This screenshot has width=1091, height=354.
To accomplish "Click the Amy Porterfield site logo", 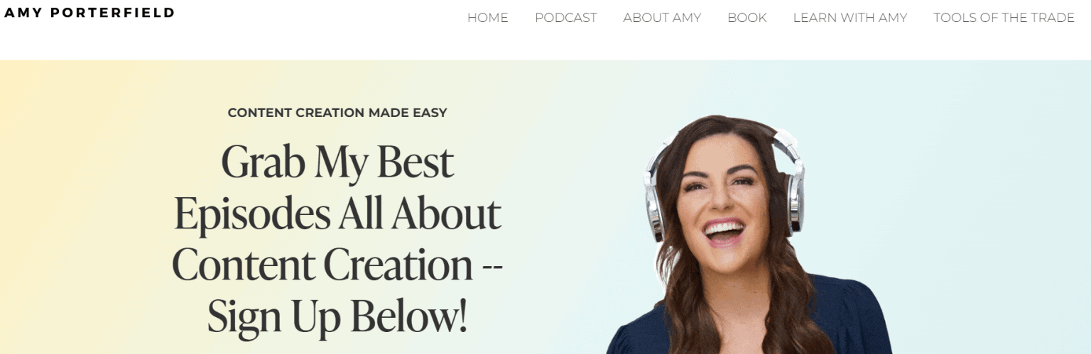I will click(89, 13).
